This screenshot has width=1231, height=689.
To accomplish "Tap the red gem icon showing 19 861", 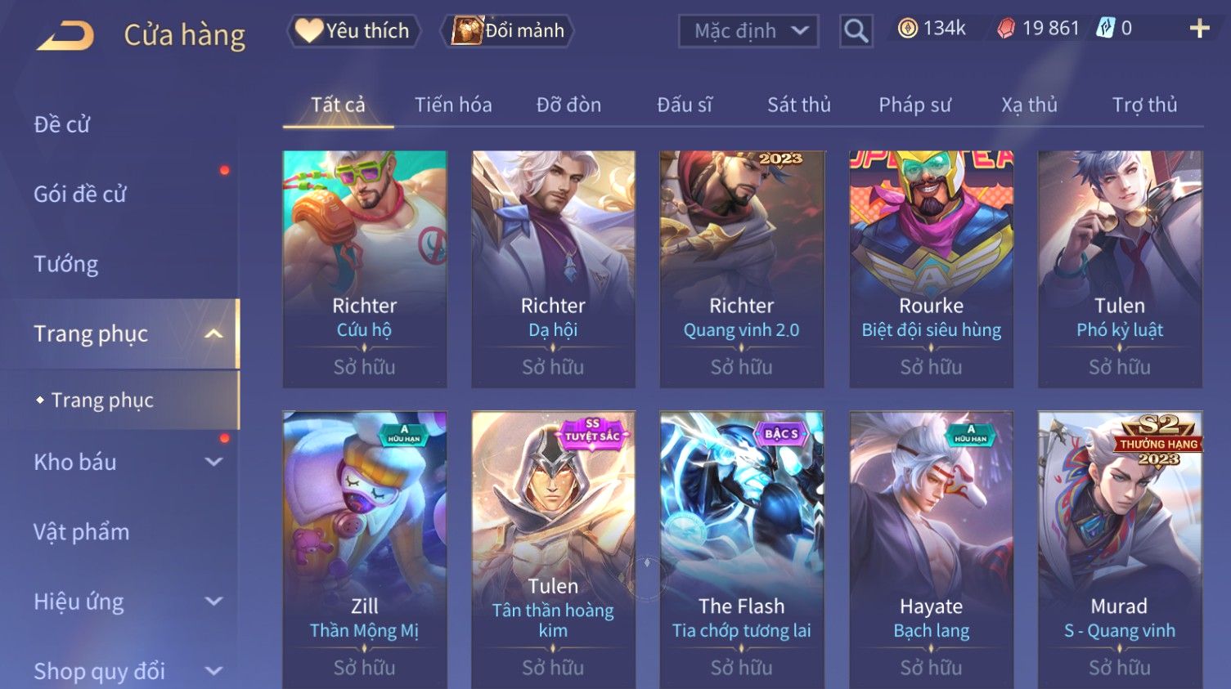I will point(1005,29).
